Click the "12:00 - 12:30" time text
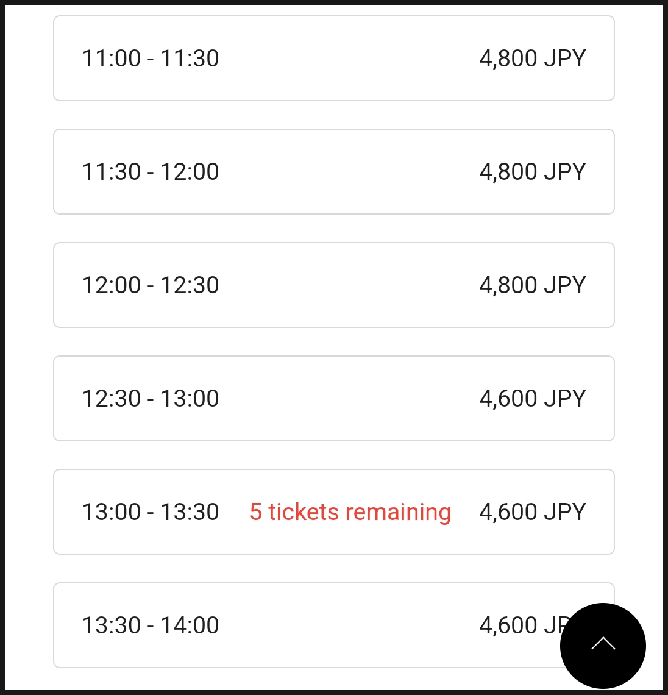 click(x=151, y=285)
